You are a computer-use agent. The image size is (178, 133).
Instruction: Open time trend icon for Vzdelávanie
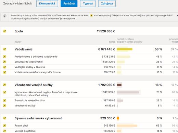pos(4,49)
